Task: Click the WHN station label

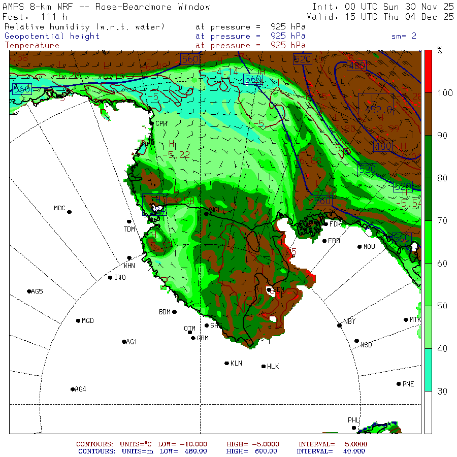Action: click(129, 266)
